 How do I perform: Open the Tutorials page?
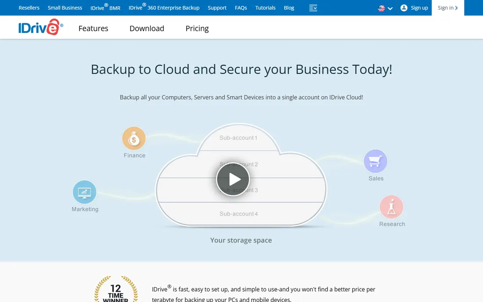(x=265, y=8)
